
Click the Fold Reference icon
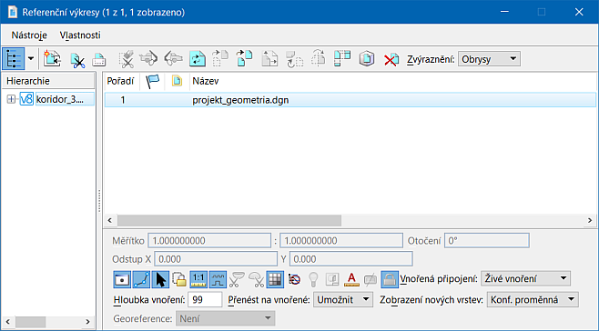[x=342, y=59]
